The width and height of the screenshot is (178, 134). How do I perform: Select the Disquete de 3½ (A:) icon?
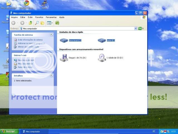(64, 58)
